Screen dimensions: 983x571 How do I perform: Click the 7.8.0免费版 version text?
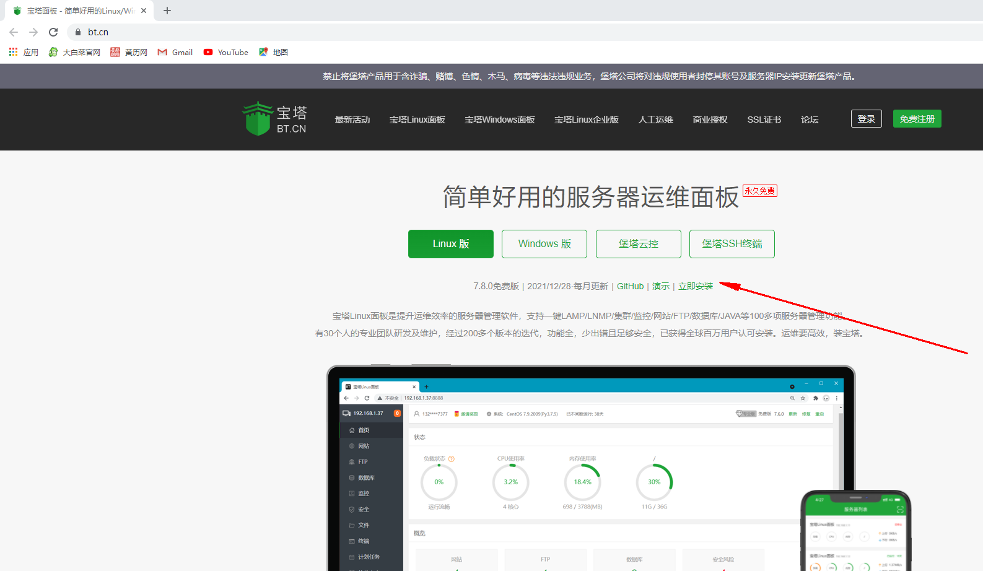(x=496, y=286)
